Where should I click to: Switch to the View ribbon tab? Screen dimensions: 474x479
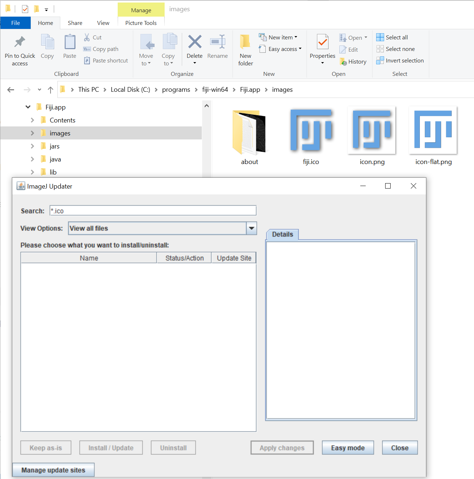click(x=103, y=23)
